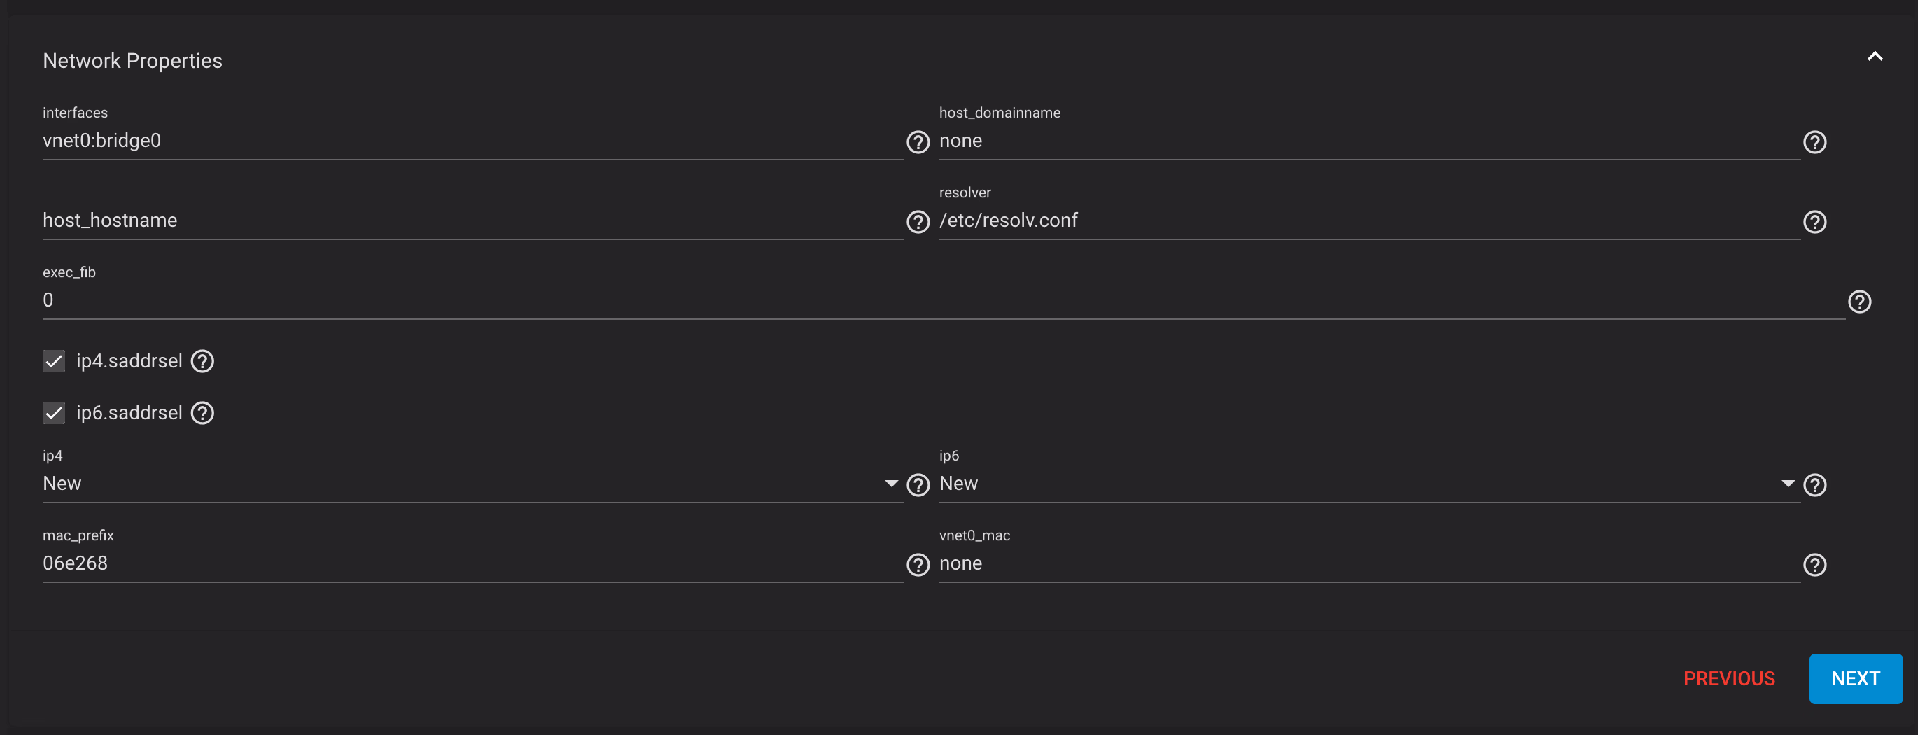Open help for host_domainname field
Image resolution: width=1918 pixels, height=735 pixels.
coord(1814,141)
